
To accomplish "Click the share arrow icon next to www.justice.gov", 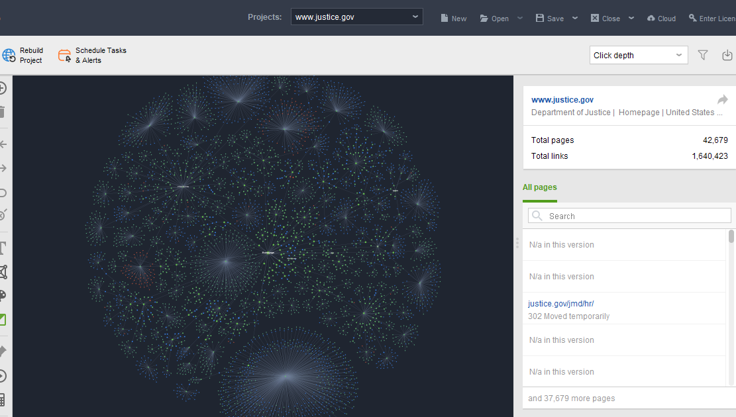I will [x=722, y=99].
